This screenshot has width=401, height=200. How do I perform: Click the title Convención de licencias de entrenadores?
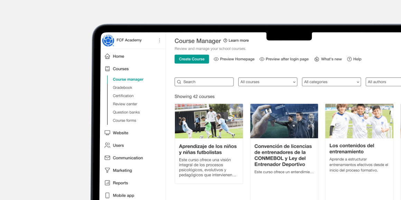(x=283, y=156)
